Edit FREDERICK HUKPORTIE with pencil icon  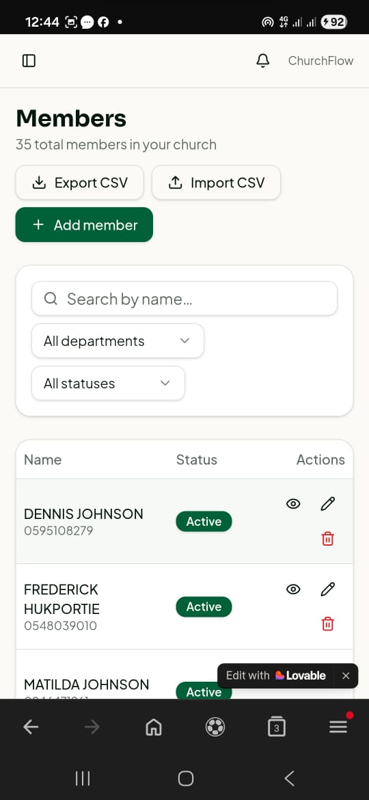pyautogui.click(x=328, y=589)
